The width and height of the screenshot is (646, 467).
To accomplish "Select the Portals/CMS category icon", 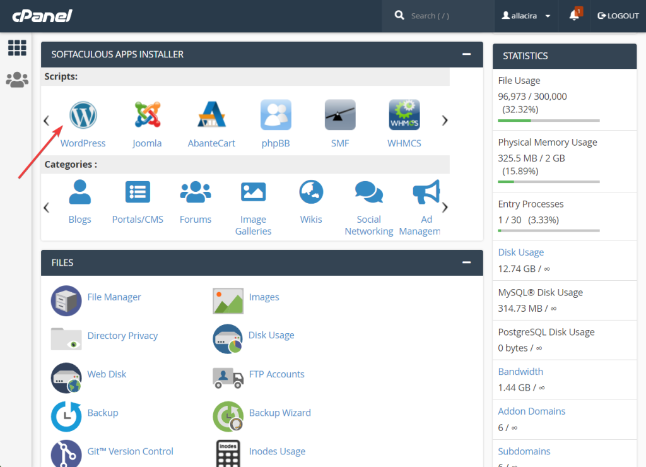I will 138,192.
